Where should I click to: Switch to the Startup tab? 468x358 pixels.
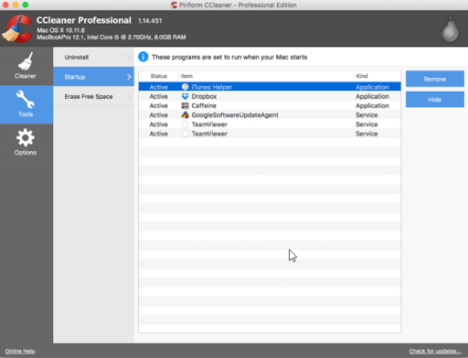pyautogui.click(x=93, y=77)
